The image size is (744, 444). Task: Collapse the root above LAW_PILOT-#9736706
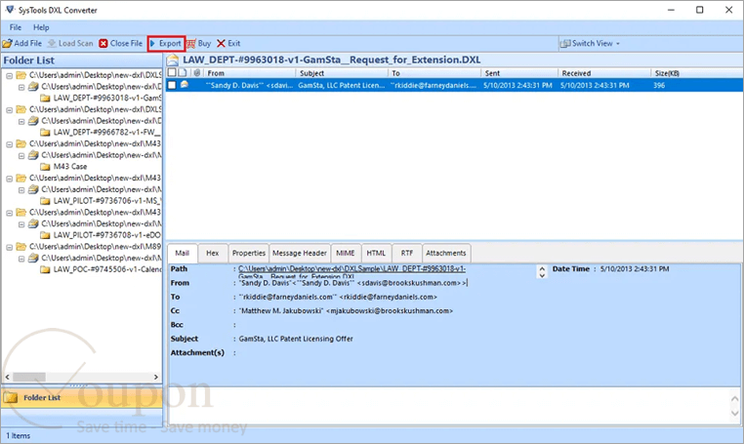[9, 178]
